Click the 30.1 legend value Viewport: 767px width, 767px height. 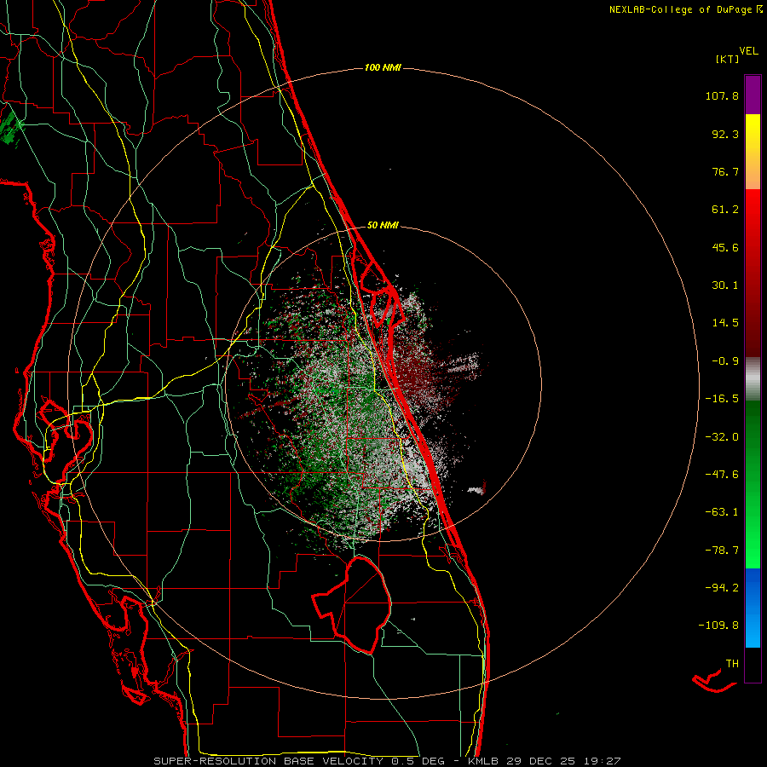(725, 285)
